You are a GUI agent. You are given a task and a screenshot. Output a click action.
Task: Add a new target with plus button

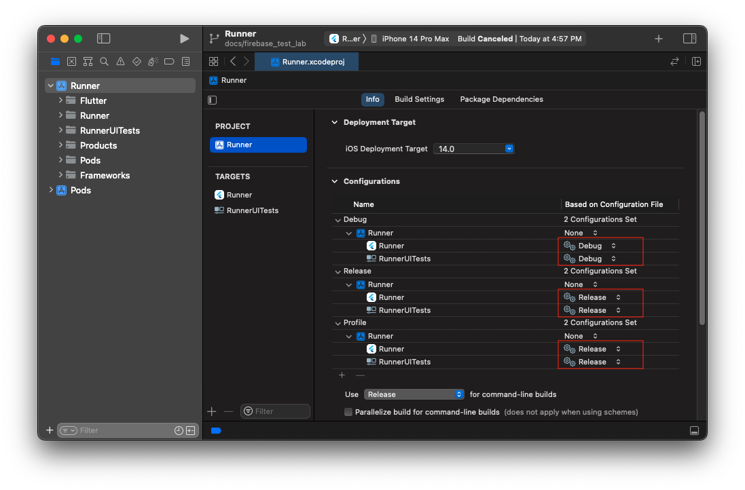click(x=212, y=411)
